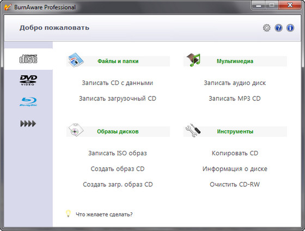Select Записать MP3 CD
The image size is (305, 231).
click(x=235, y=99)
